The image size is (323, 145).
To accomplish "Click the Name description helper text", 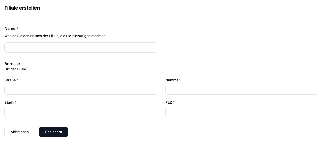I will tap(55, 36).
